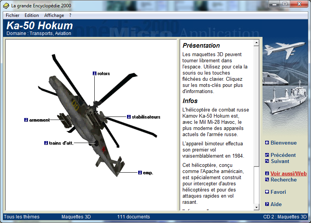Minimize the encyclopedia window

pyautogui.click(x=274, y=4)
